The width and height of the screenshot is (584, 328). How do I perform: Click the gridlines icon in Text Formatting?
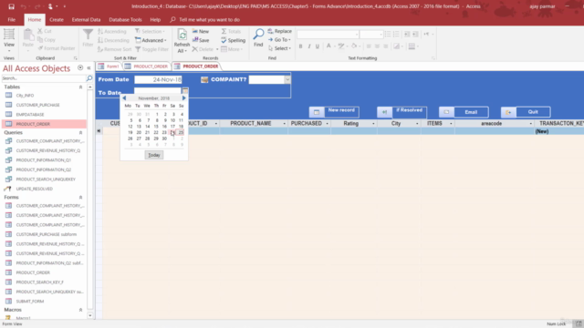(x=412, y=46)
